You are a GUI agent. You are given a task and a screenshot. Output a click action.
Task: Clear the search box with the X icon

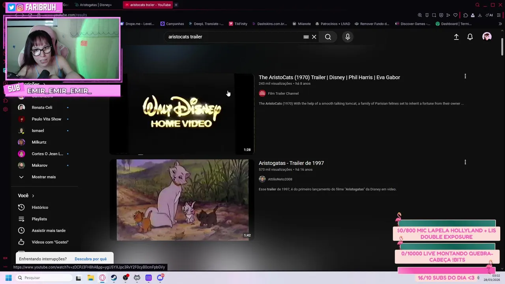tap(314, 37)
